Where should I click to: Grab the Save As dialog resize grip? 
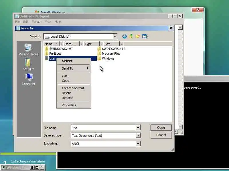click(173, 150)
